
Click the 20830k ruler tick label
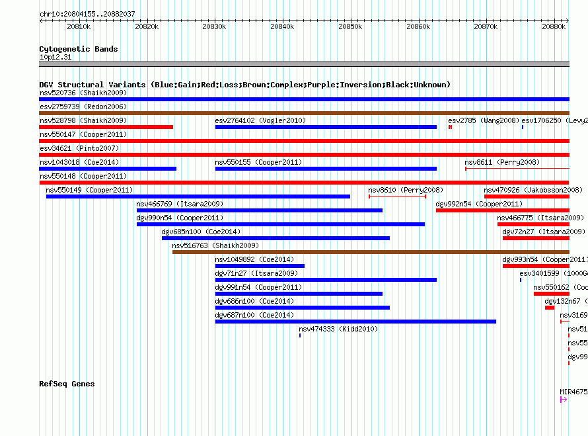pos(214,26)
